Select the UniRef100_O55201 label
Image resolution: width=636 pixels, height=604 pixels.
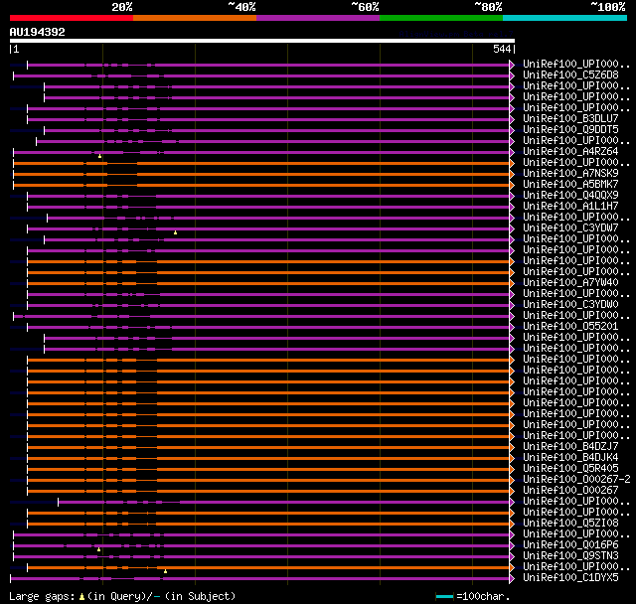pos(570,326)
